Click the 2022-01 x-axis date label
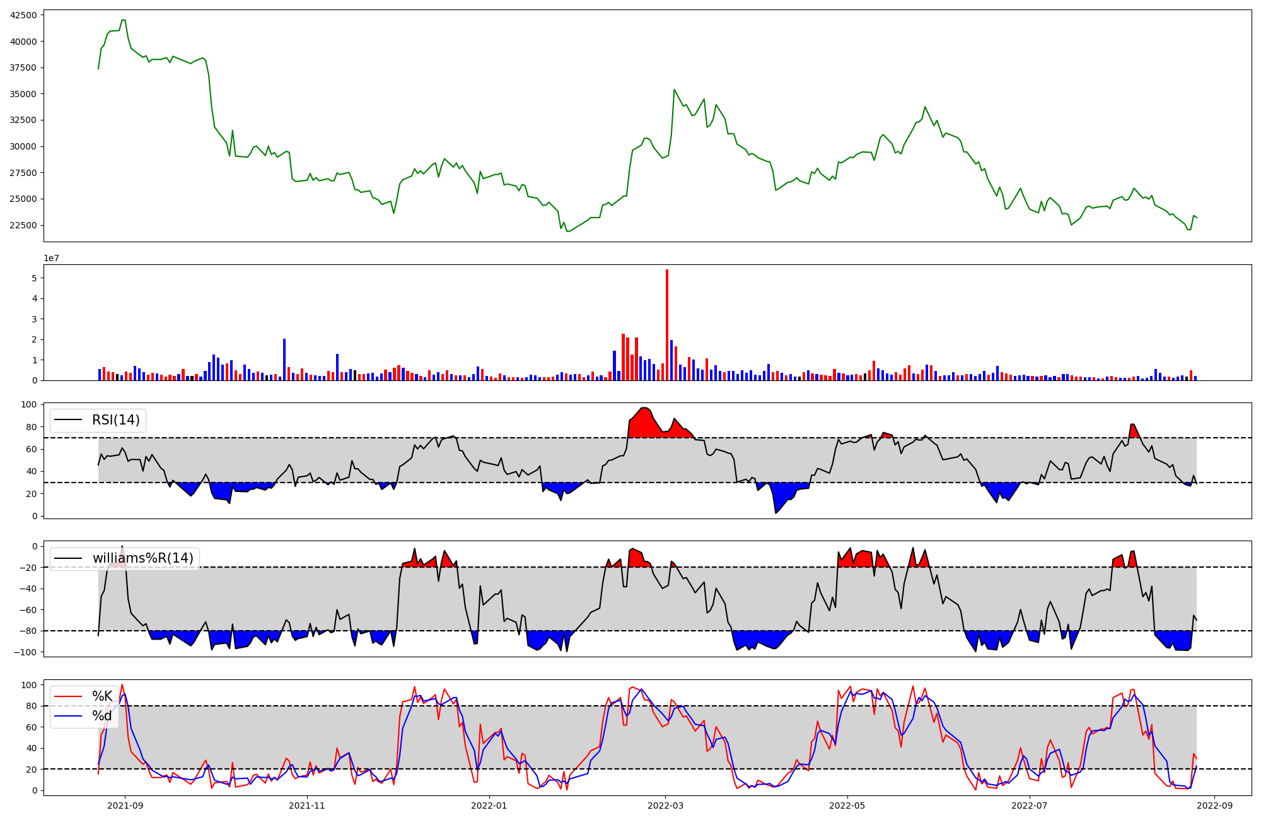Viewport: 1261px width, 820px height. tap(489, 805)
